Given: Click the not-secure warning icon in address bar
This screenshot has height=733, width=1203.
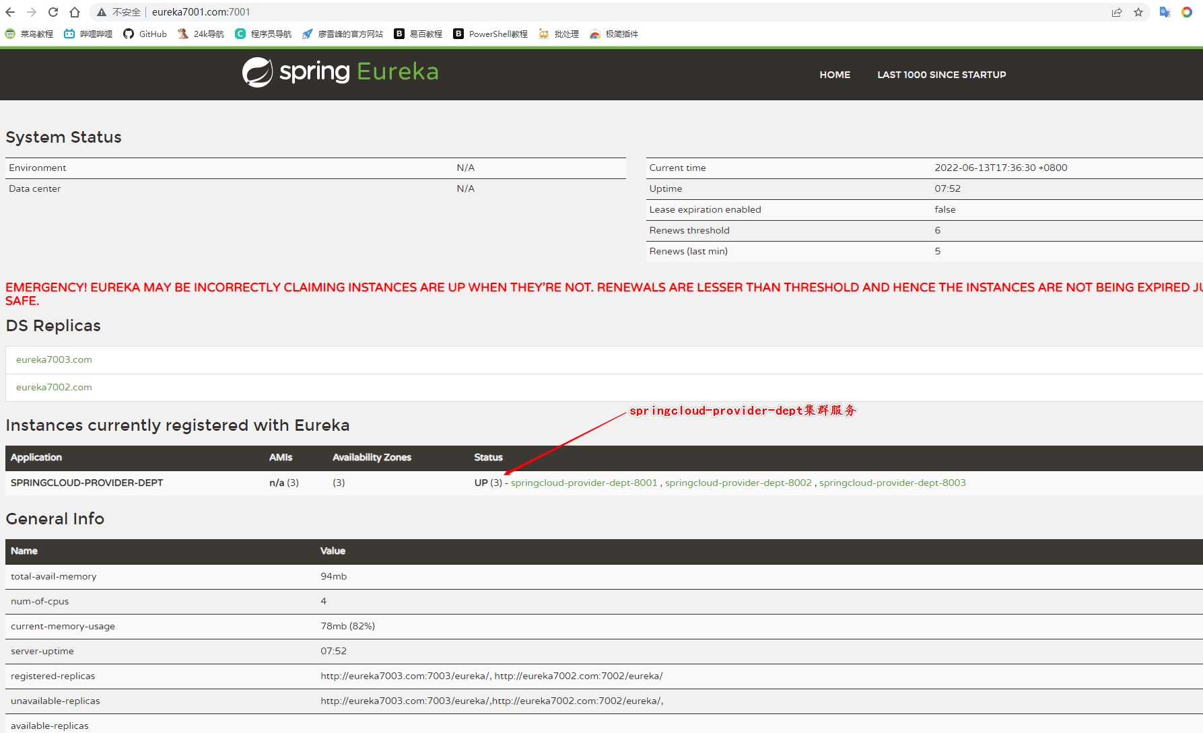Looking at the screenshot, I should coord(102,12).
